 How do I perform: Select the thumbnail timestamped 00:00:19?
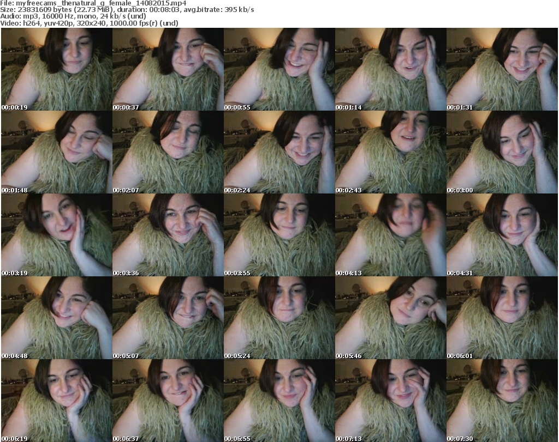57,69
